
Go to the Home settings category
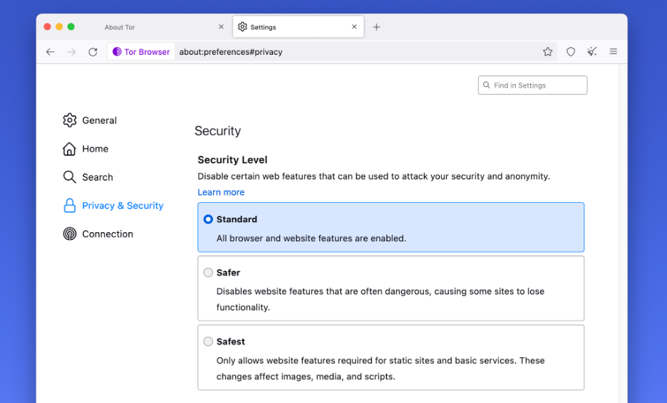pos(86,149)
